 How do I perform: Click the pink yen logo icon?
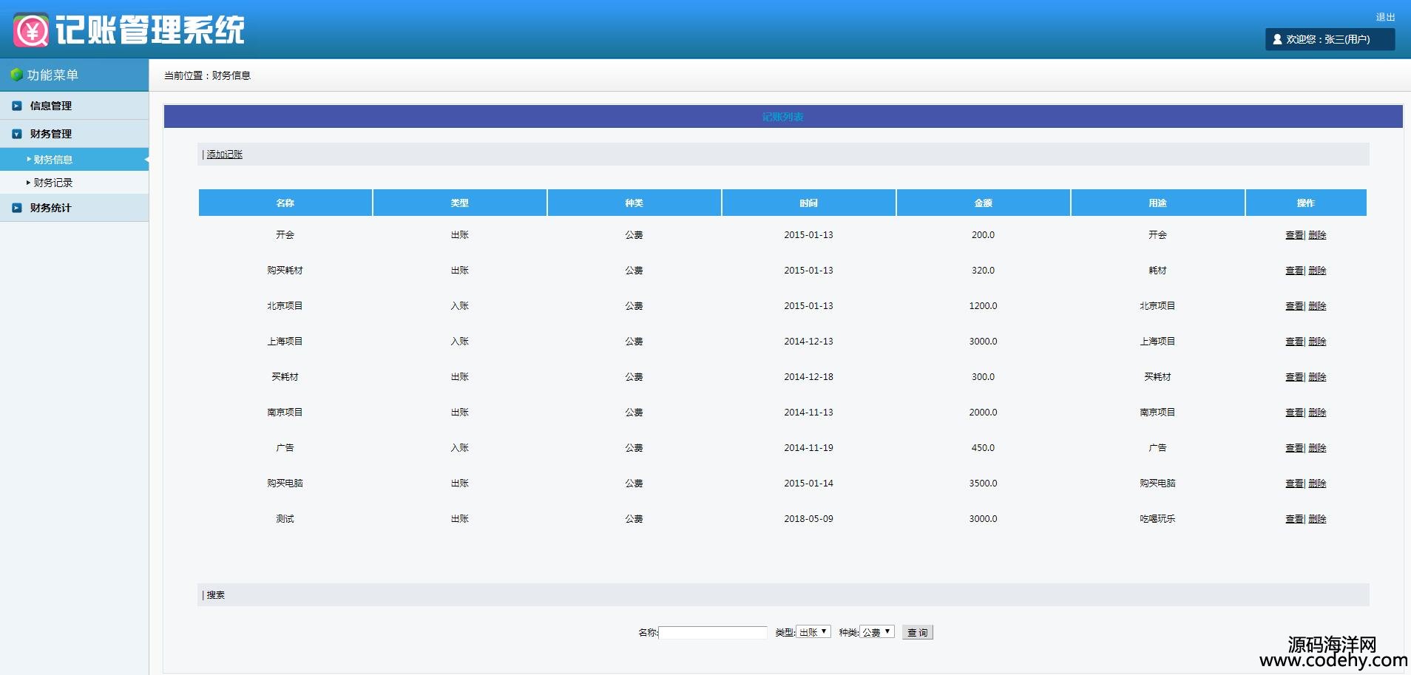31,30
